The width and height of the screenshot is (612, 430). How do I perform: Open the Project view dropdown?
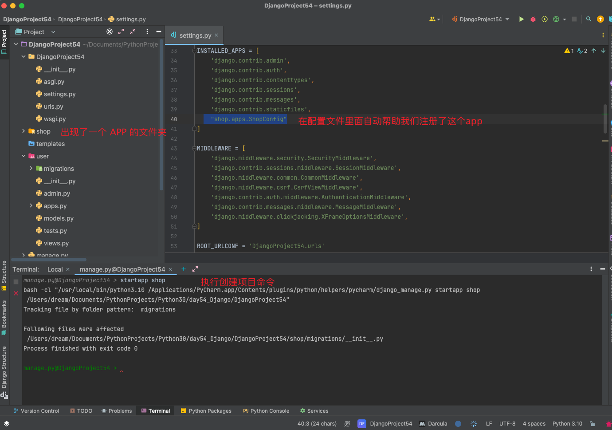[35, 32]
